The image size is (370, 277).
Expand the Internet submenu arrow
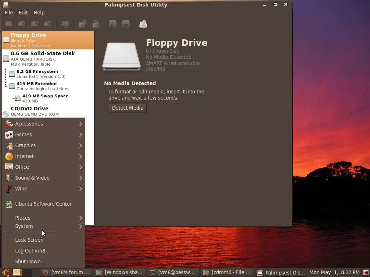(81, 157)
